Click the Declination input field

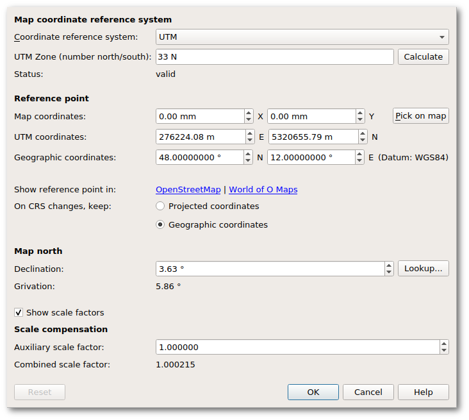pos(270,269)
